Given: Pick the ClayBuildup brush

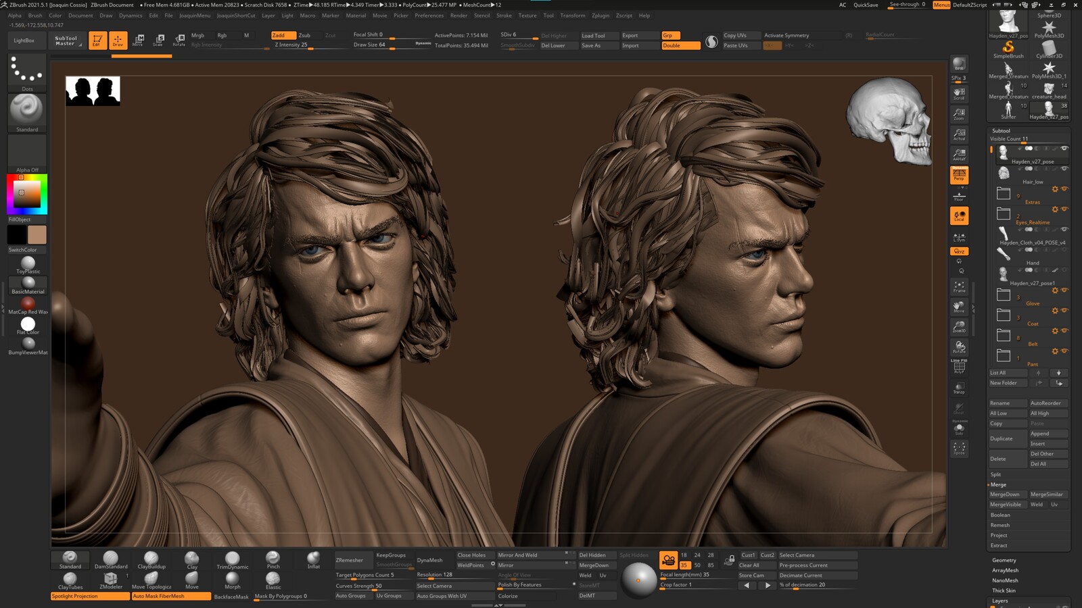Looking at the screenshot, I should [151, 559].
